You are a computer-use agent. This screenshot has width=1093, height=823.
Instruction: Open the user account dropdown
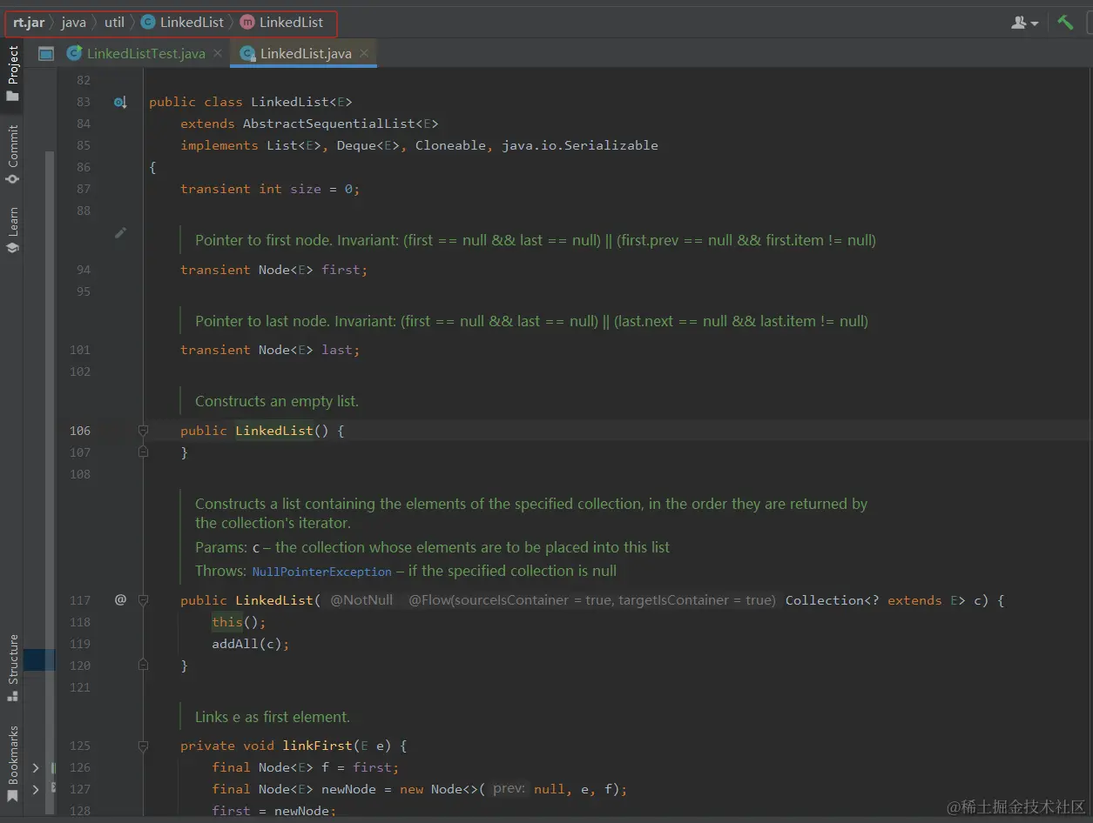[x=1025, y=23]
